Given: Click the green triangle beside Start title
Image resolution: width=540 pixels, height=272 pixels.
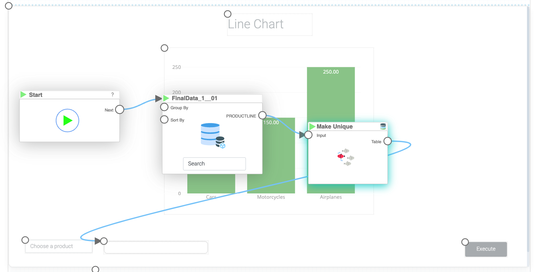Looking at the screenshot, I should coord(23,95).
